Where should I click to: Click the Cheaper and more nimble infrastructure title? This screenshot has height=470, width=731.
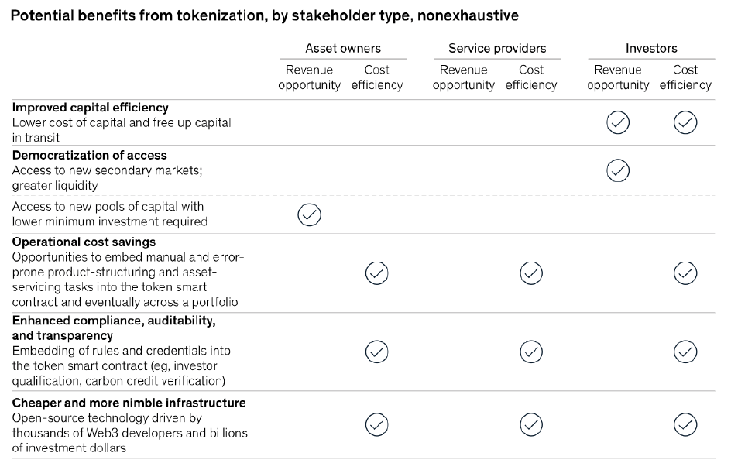coord(129,403)
